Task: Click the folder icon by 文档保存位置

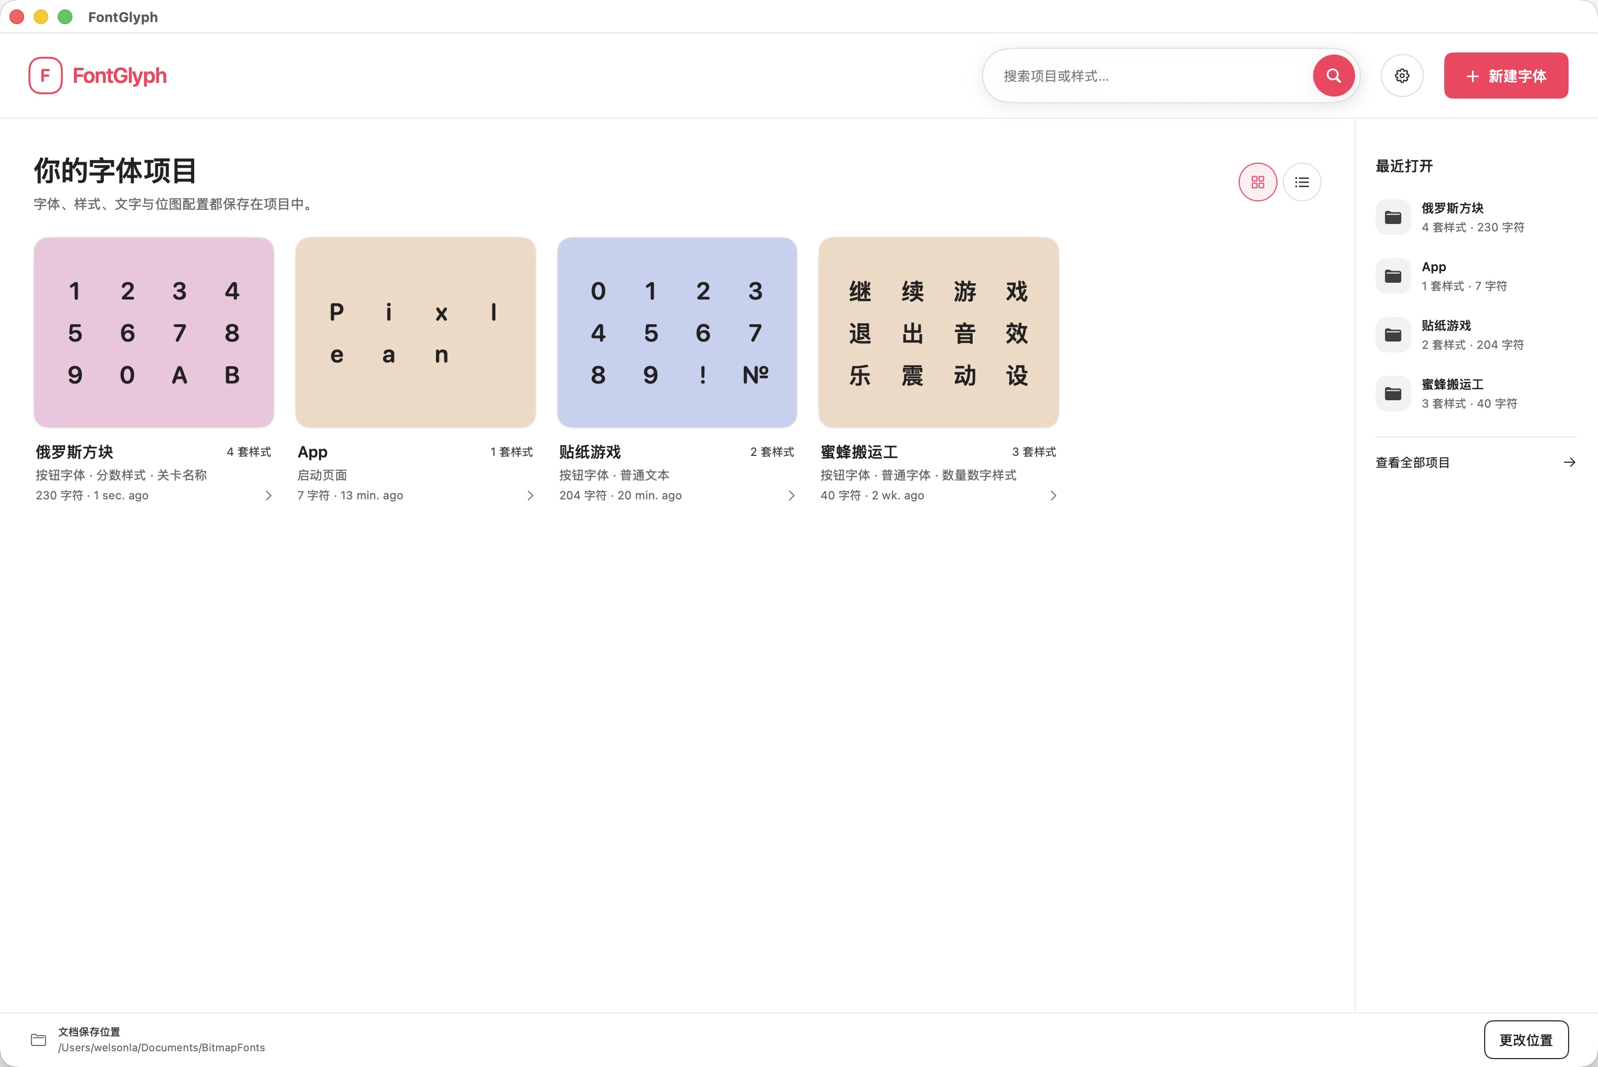Action: coord(39,1040)
